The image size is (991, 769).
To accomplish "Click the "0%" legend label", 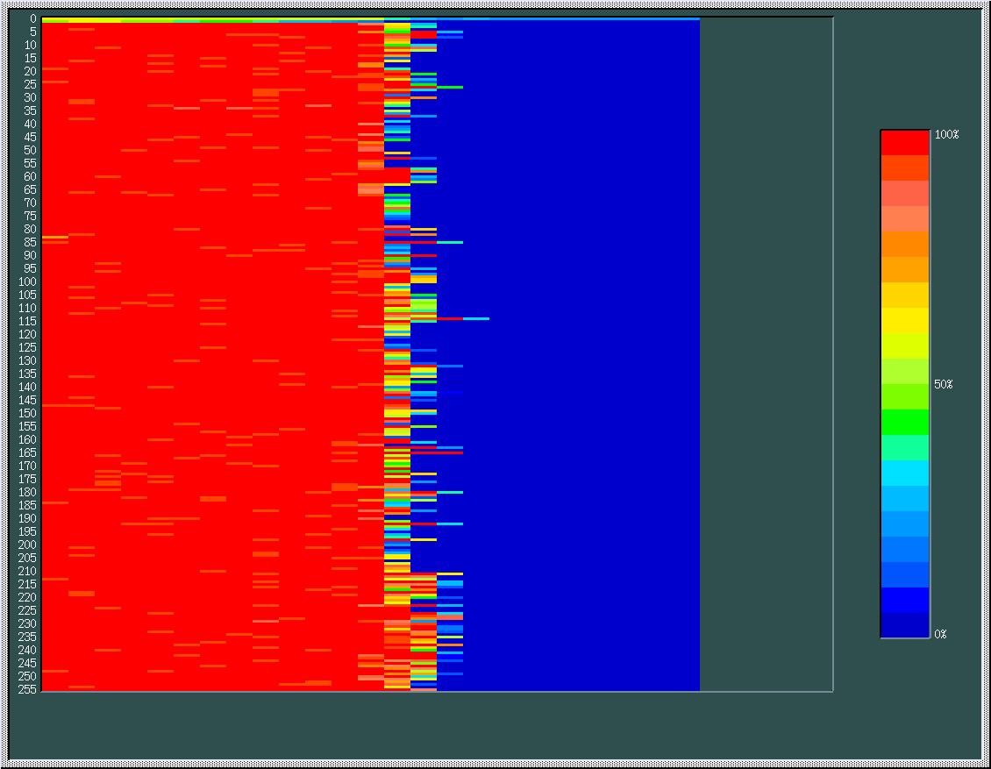I will [940, 634].
